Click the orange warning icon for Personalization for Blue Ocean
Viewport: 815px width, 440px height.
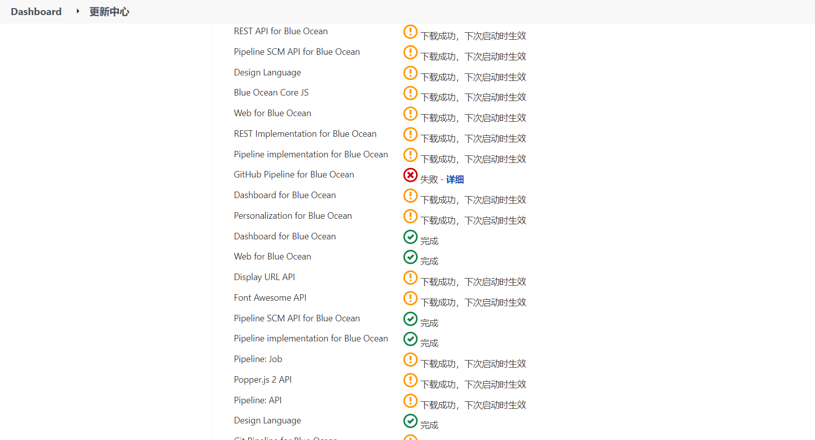(411, 216)
